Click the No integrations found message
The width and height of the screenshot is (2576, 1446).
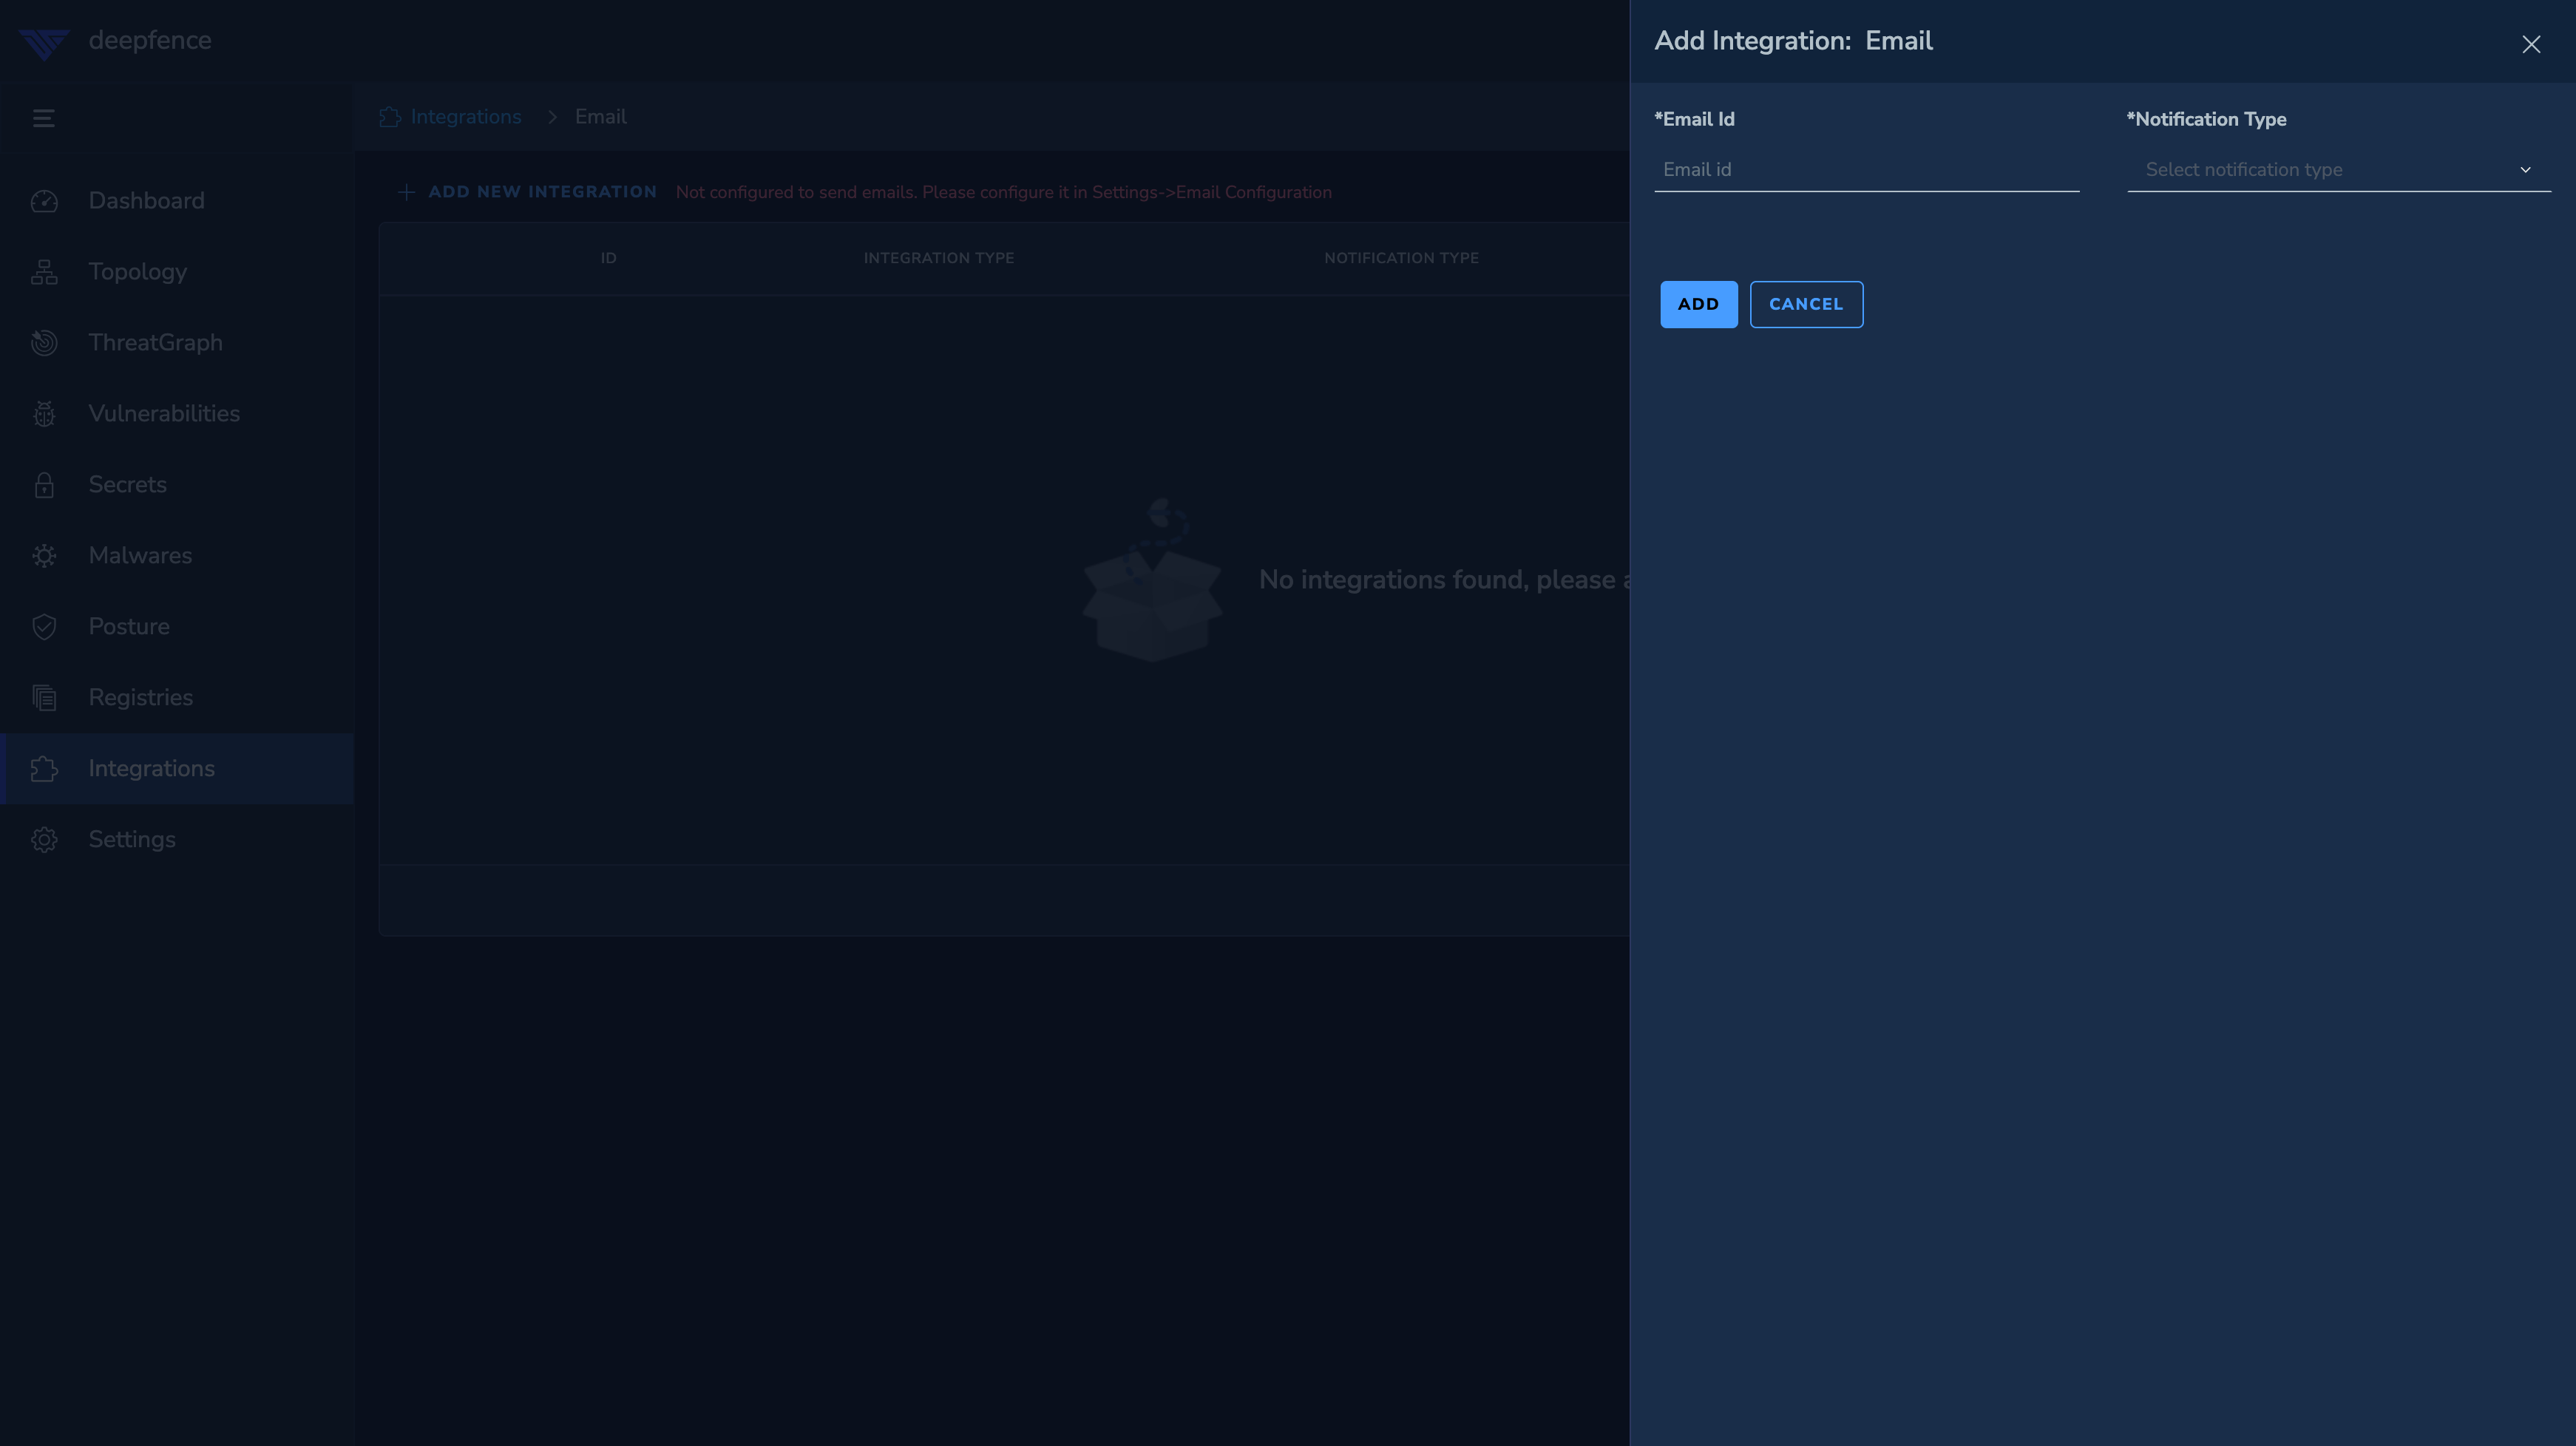coord(1444,580)
